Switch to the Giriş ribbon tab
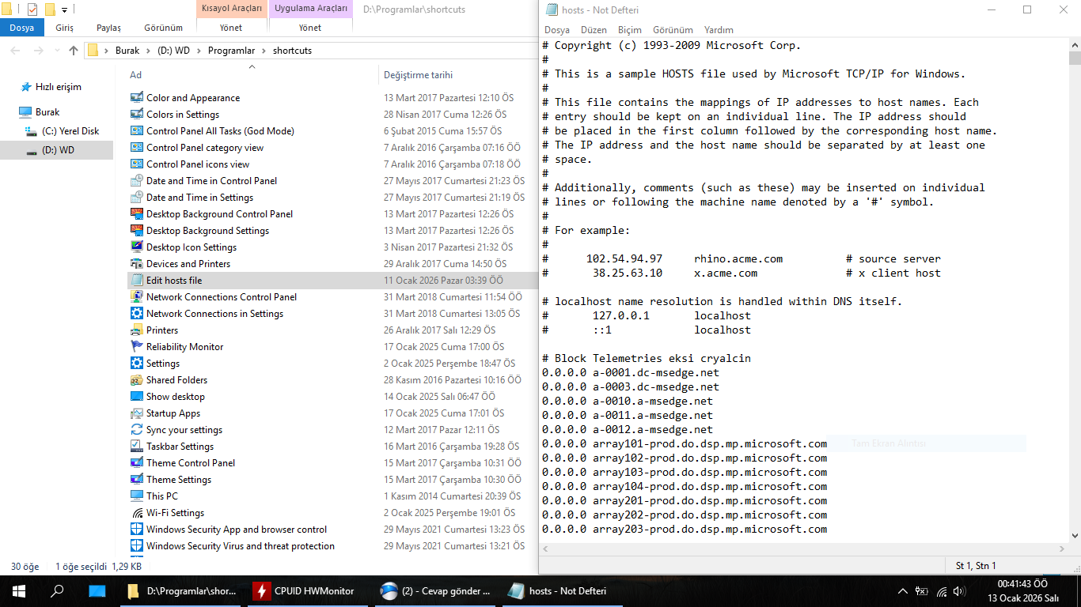The image size is (1081, 607). (x=65, y=28)
